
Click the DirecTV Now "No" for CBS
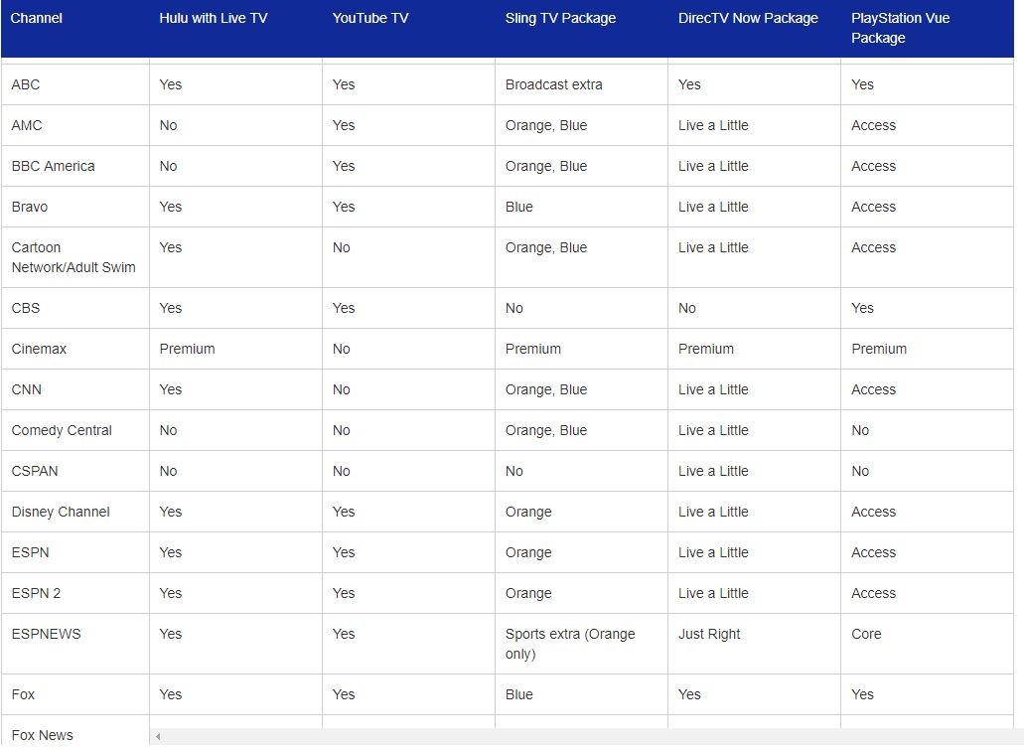pyautogui.click(x=687, y=308)
